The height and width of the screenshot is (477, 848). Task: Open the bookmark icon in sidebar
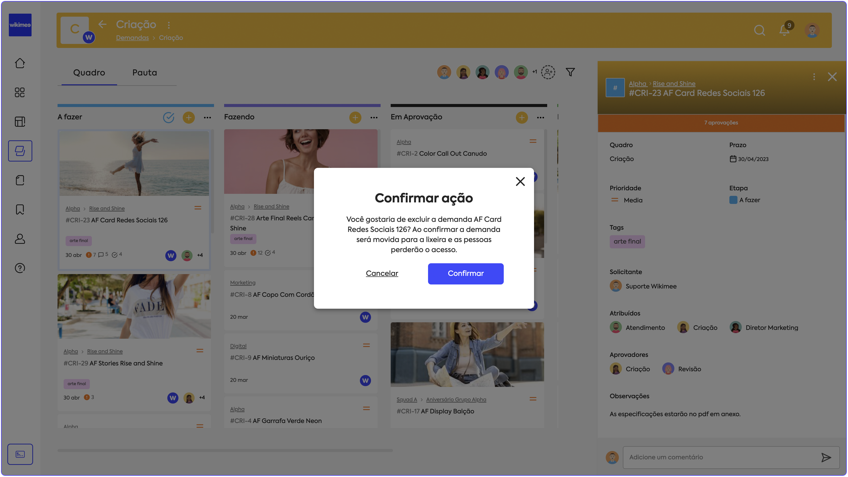pyautogui.click(x=20, y=209)
